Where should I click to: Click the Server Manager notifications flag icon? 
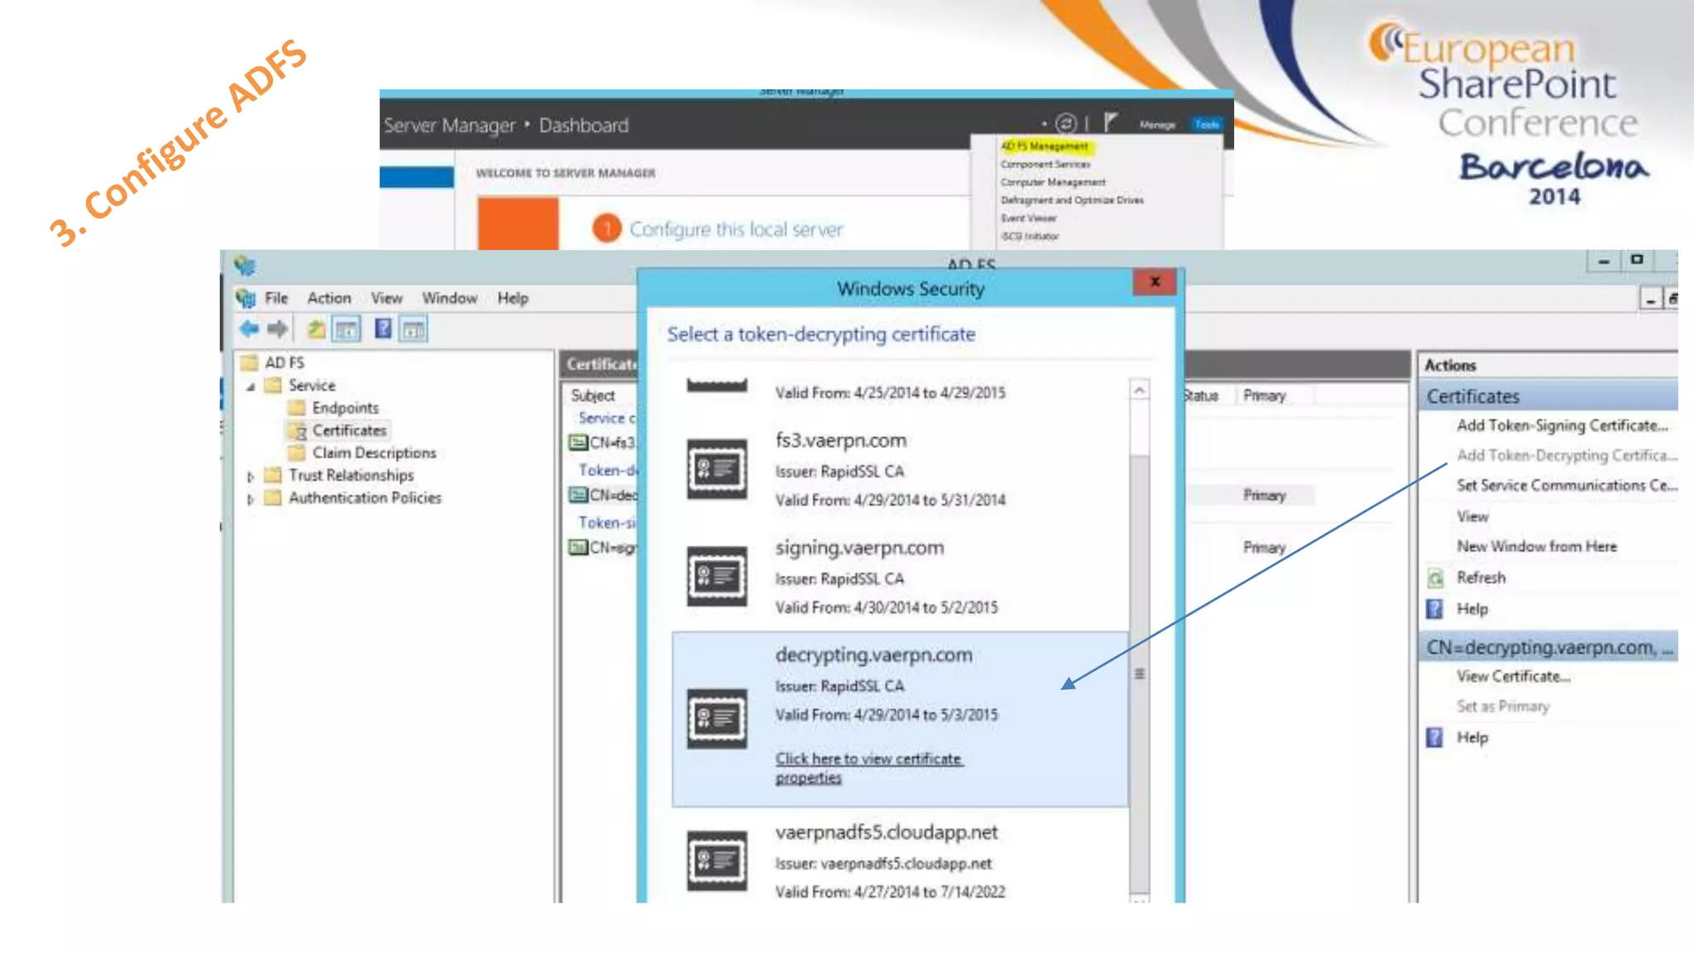click(x=1111, y=123)
